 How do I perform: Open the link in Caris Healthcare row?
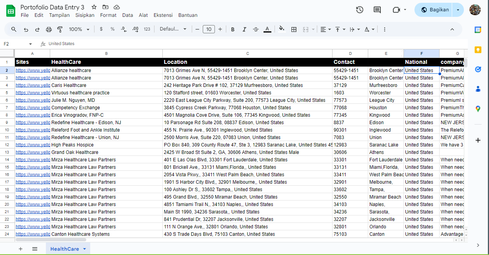33,85
